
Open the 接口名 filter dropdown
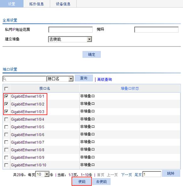click(60, 79)
